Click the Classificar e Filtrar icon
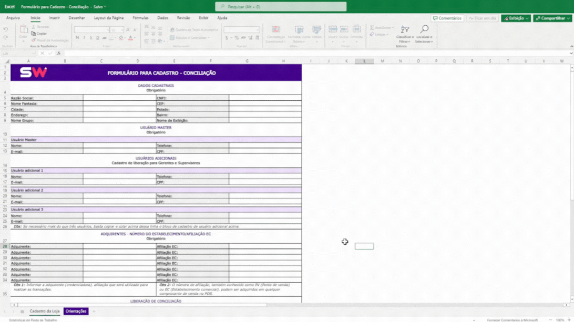 [x=405, y=29]
